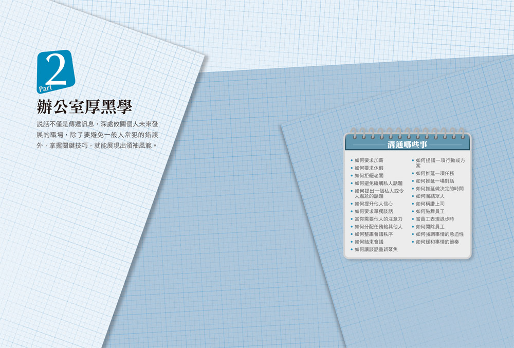This screenshot has width=514, height=348.
Task: Select the 如何結束會議 topic
Action: [x=369, y=242]
